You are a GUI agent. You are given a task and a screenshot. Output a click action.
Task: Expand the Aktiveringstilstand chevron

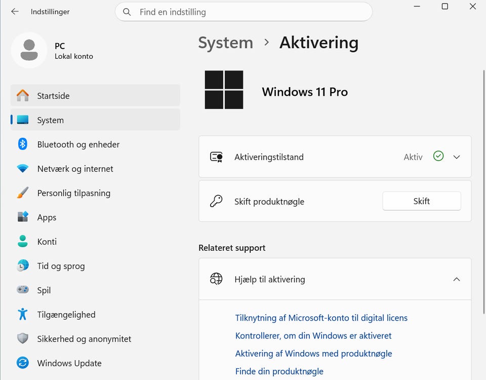(456, 157)
